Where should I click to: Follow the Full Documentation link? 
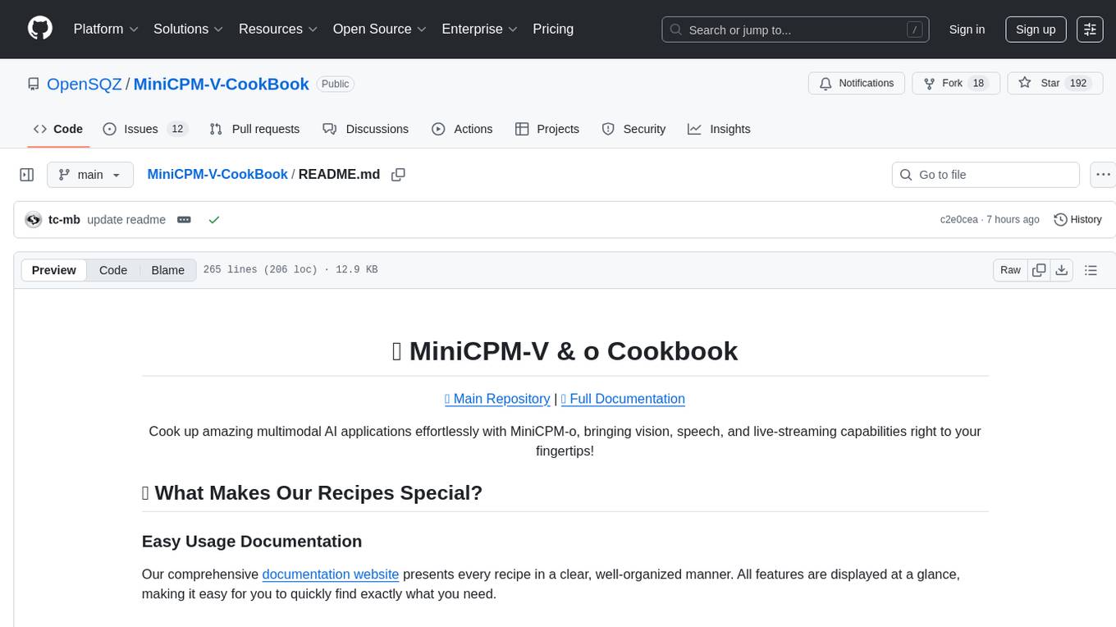pyautogui.click(x=623, y=399)
